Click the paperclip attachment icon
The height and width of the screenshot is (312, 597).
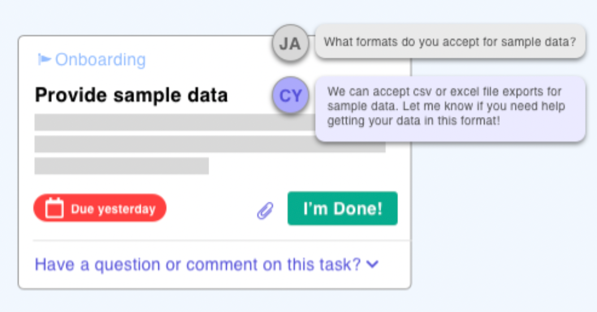pos(265,210)
